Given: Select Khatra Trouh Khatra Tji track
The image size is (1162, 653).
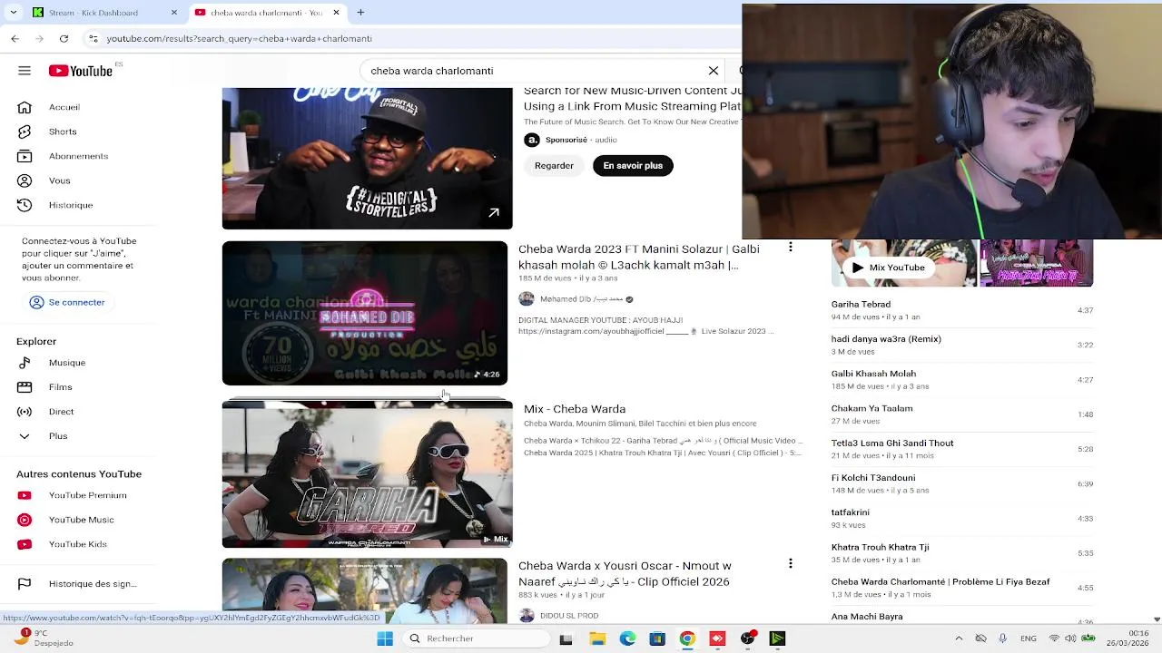Looking at the screenshot, I should 962,553.
